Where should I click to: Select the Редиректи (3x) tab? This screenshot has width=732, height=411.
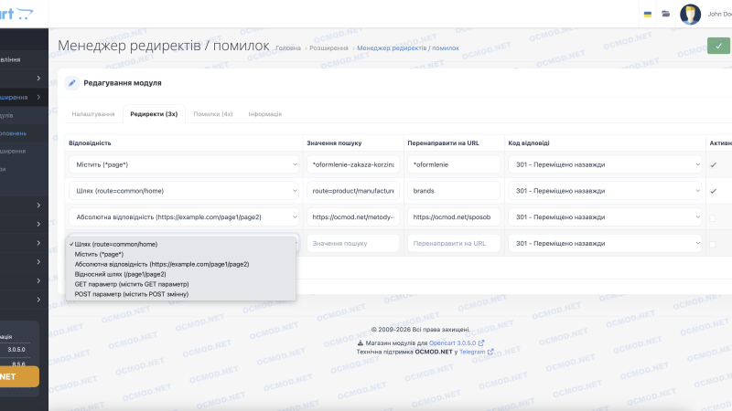tap(154, 114)
